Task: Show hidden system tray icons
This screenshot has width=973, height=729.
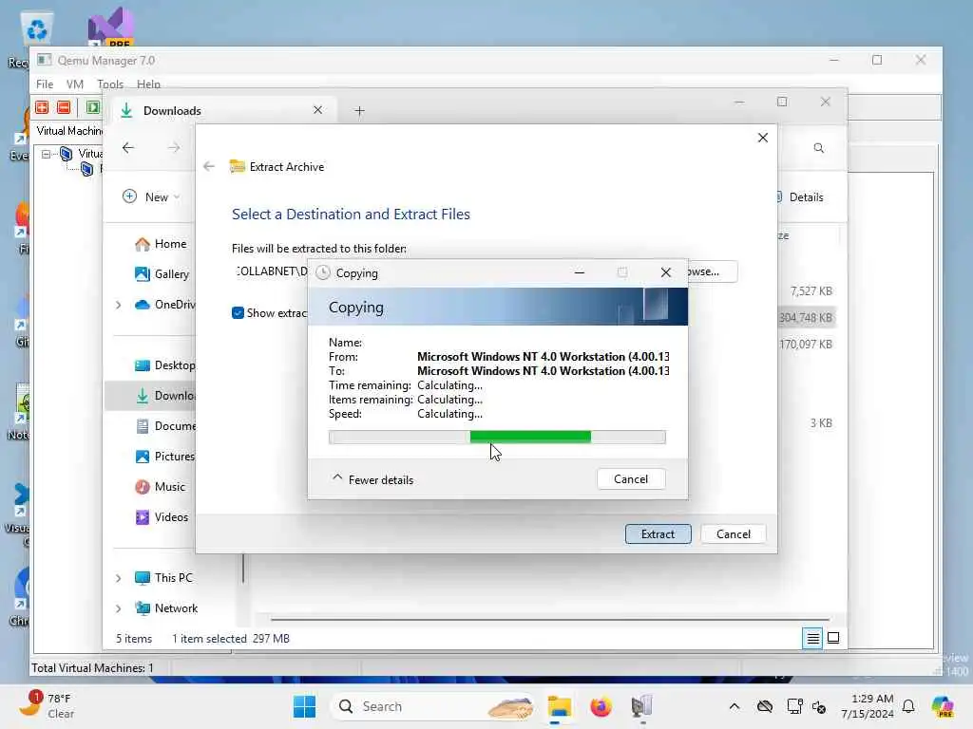Action: 734,706
